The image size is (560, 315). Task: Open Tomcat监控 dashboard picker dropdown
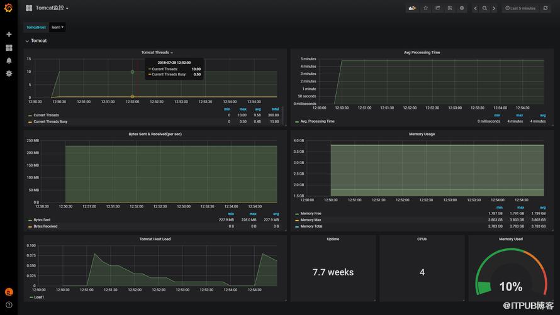coord(47,8)
